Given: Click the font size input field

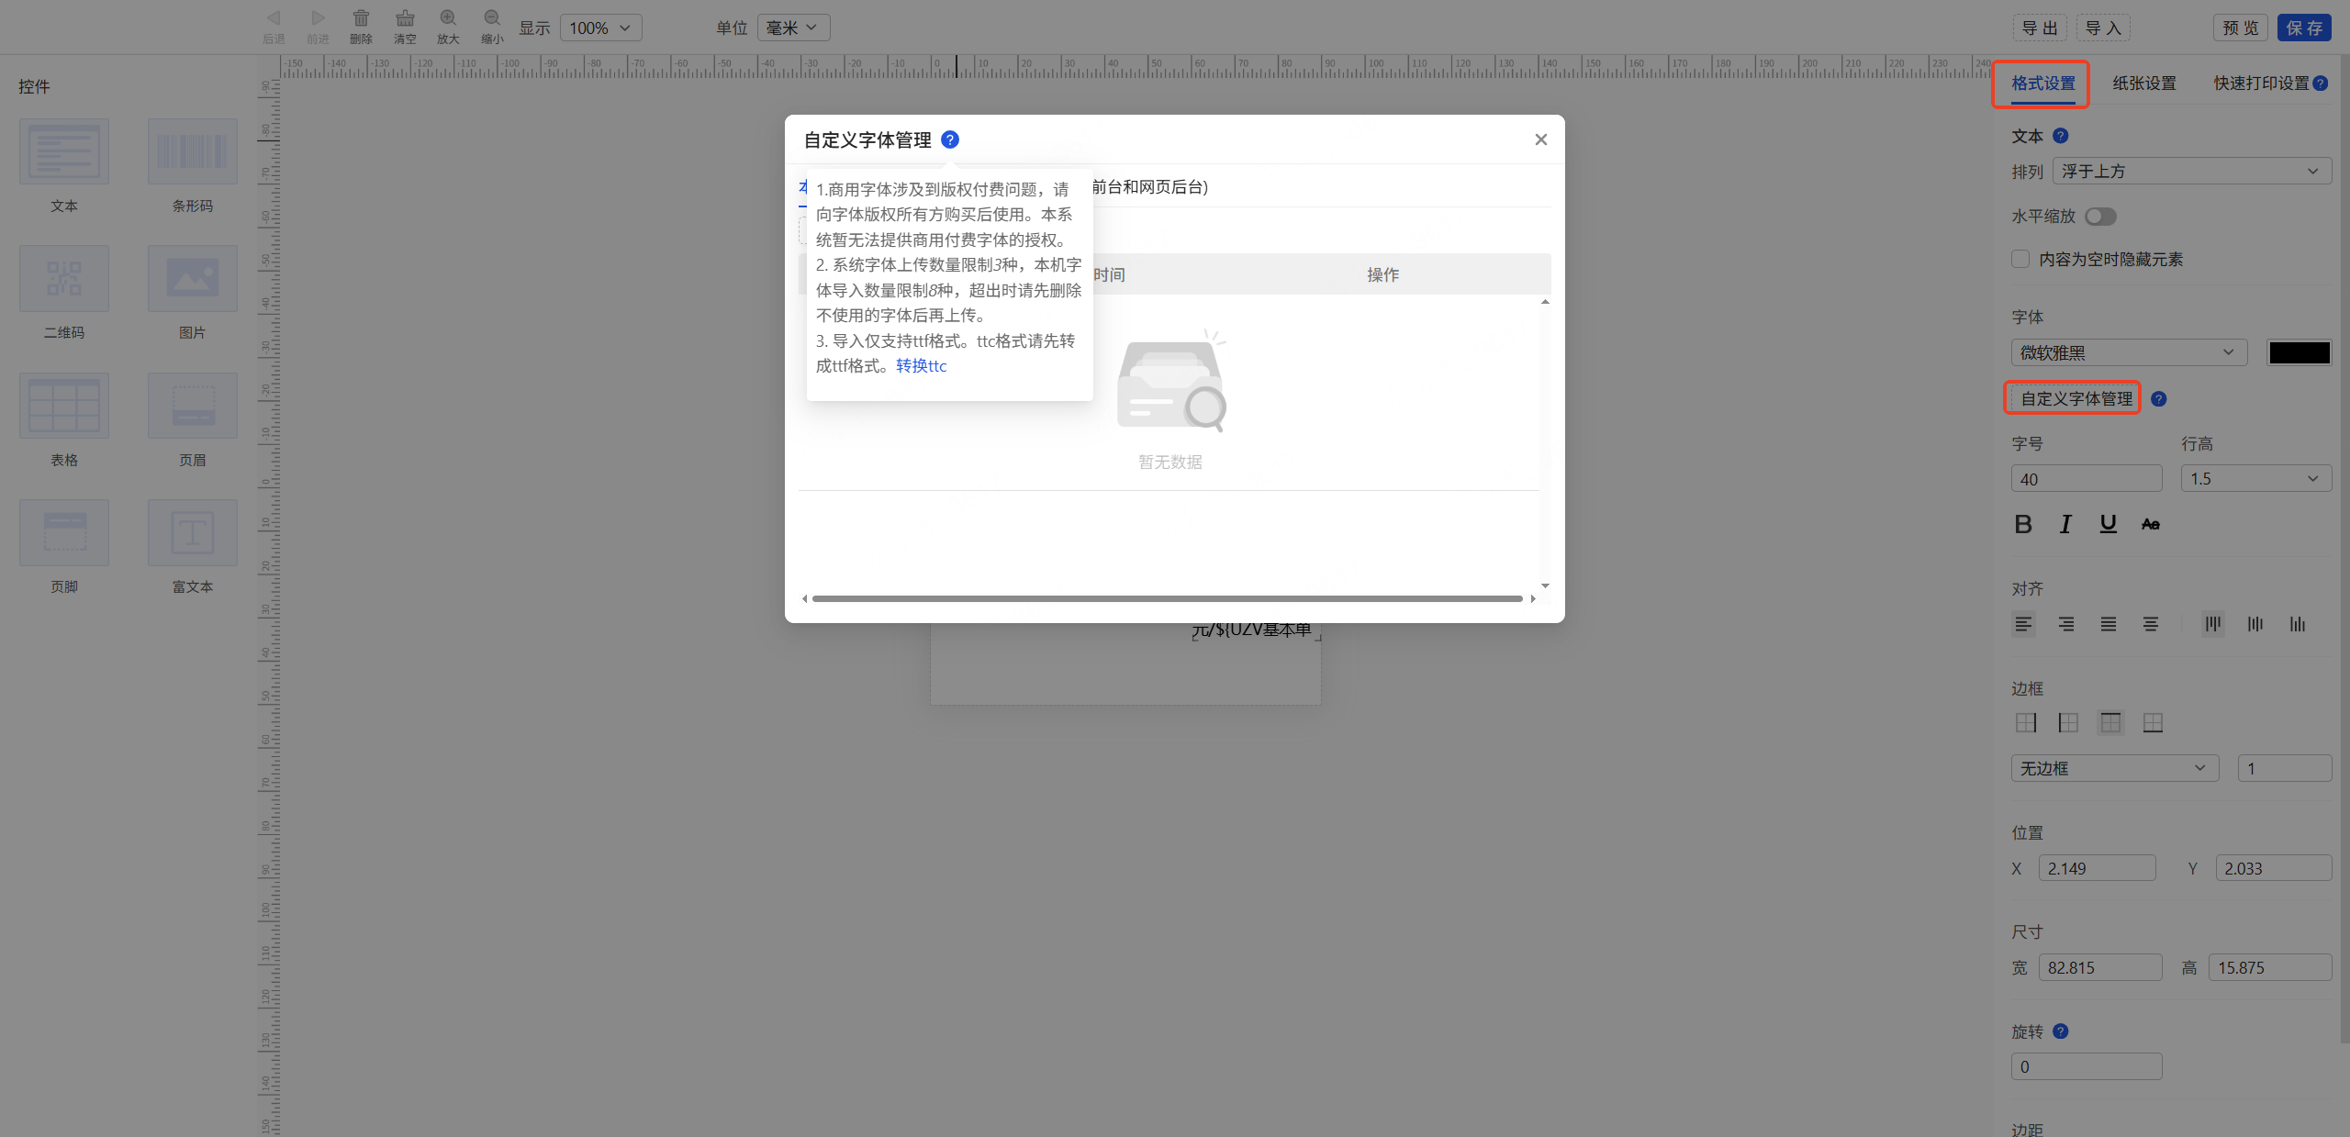Looking at the screenshot, I should (x=2086, y=479).
